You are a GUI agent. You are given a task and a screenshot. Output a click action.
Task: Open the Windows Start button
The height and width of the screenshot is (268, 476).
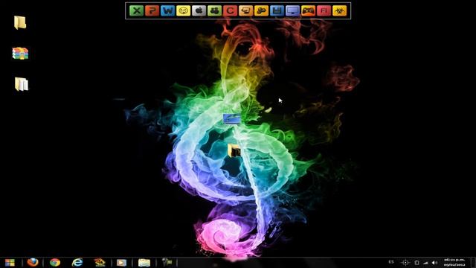click(10, 263)
